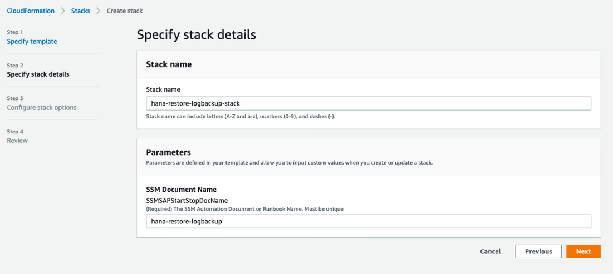Go to the Stacks breadcrumb link
This screenshot has height=274, width=613.
81,11
